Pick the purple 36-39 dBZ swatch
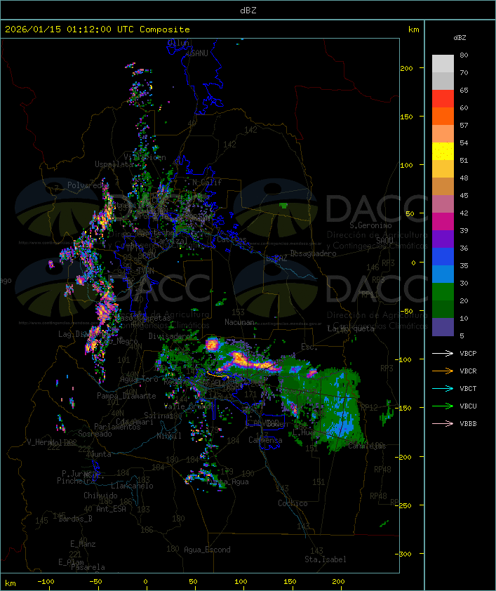The width and height of the screenshot is (496, 591). coord(443,239)
